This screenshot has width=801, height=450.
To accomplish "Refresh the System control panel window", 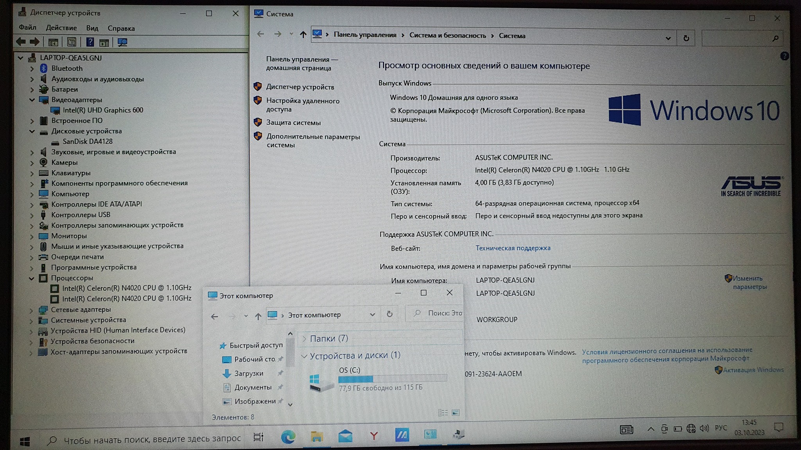I will (686, 38).
